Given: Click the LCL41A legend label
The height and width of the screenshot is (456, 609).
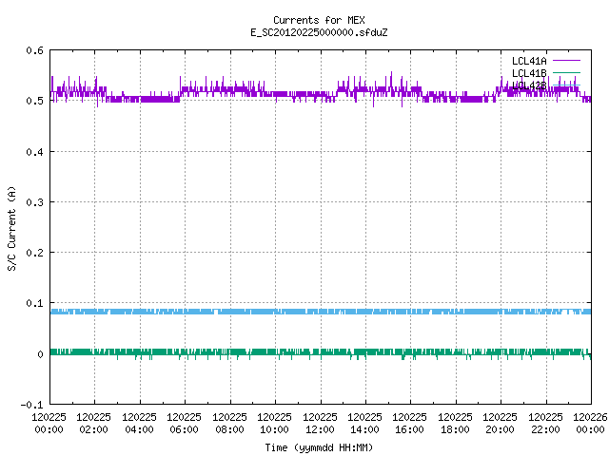Looking at the screenshot, I should click(529, 61).
